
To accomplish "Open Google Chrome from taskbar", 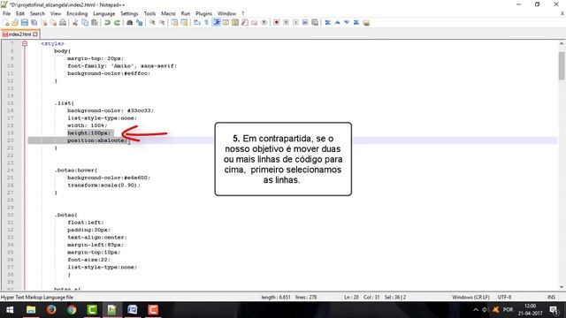I will pyautogui.click(x=72, y=310).
